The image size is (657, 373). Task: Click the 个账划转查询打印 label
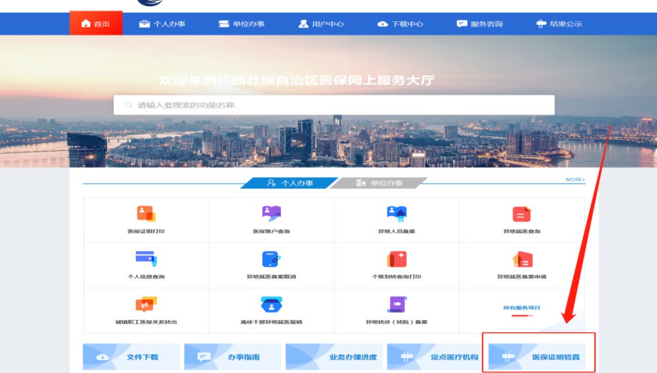pyautogui.click(x=397, y=277)
